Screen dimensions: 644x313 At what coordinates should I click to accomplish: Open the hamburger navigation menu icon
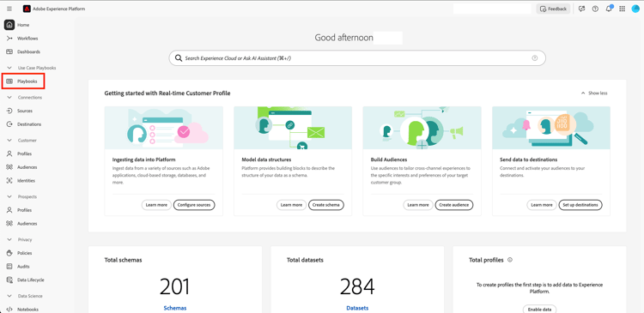(x=9, y=9)
